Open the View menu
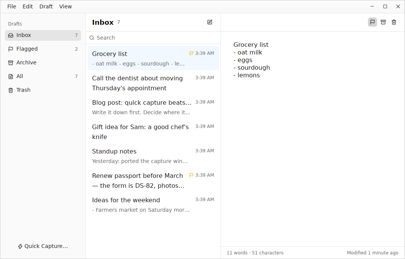 click(65, 6)
